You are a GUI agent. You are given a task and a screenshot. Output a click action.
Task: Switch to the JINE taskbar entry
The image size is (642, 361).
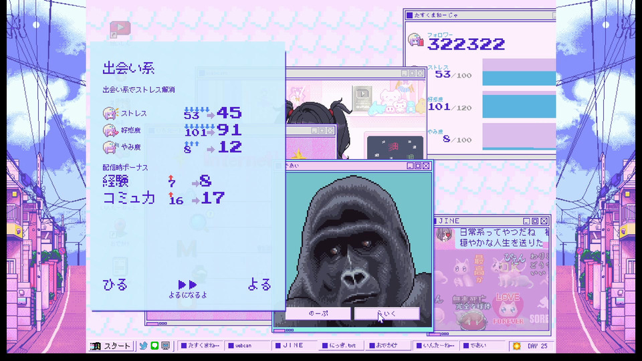click(294, 346)
